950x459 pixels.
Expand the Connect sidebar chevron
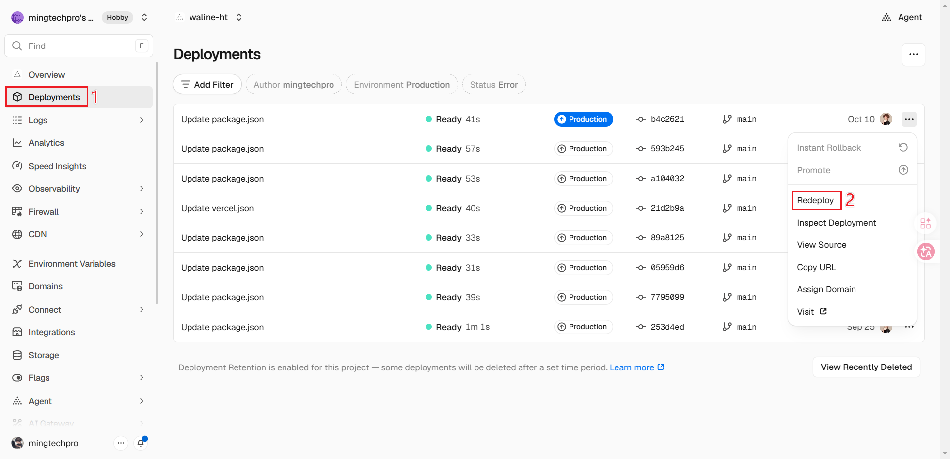[142, 310]
